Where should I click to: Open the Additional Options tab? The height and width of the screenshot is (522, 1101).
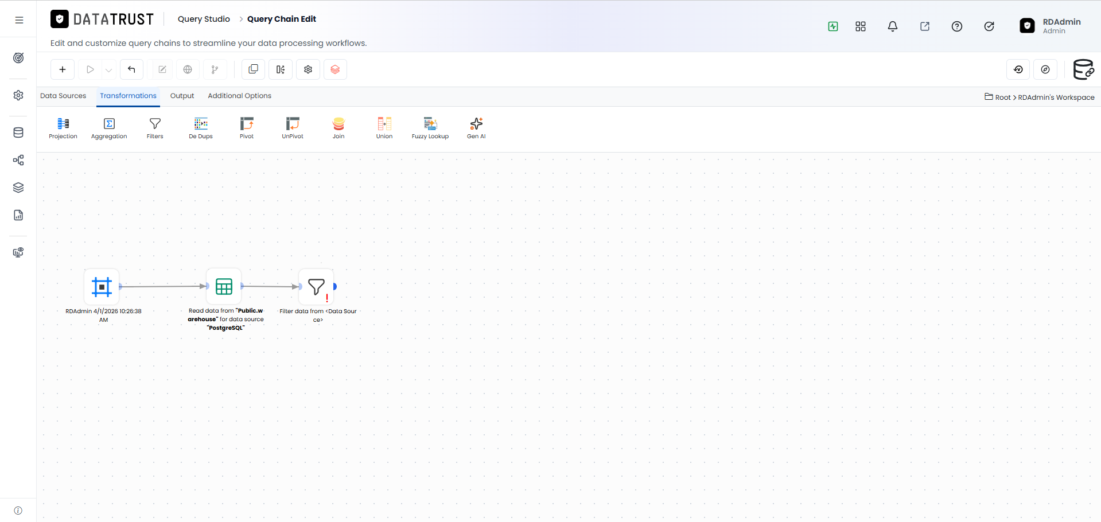point(239,96)
